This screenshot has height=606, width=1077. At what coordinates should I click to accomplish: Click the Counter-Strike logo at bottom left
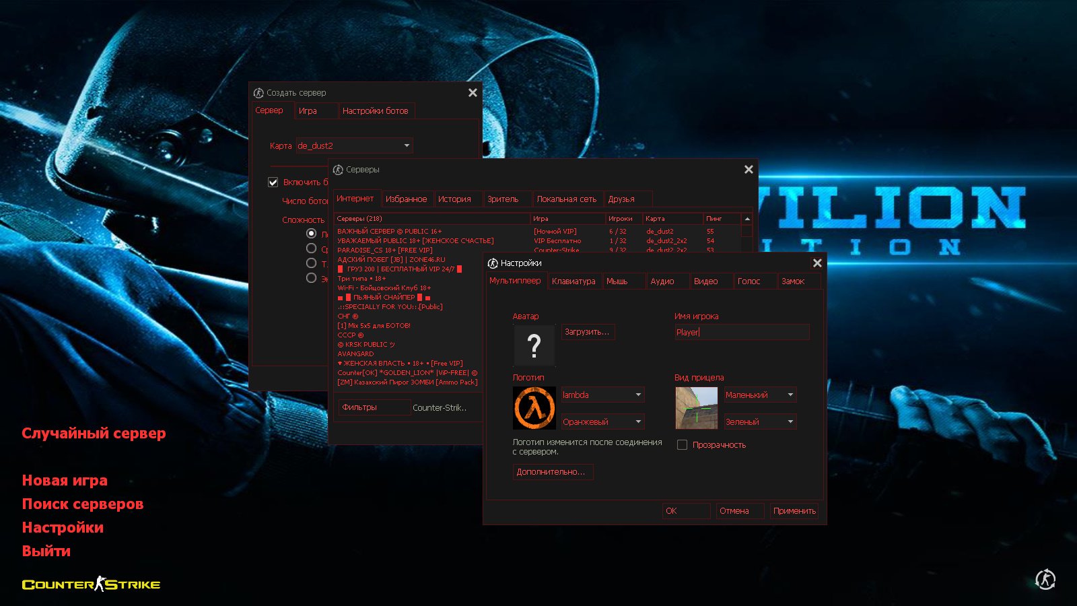tap(91, 584)
